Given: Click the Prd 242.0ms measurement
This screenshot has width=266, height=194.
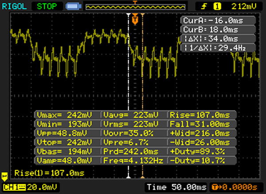Looking at the screenshot, I should point(134,151).
